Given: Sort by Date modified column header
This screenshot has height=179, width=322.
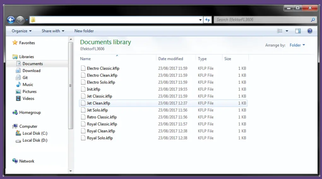Looking at the screenshot, I should 170,59.
